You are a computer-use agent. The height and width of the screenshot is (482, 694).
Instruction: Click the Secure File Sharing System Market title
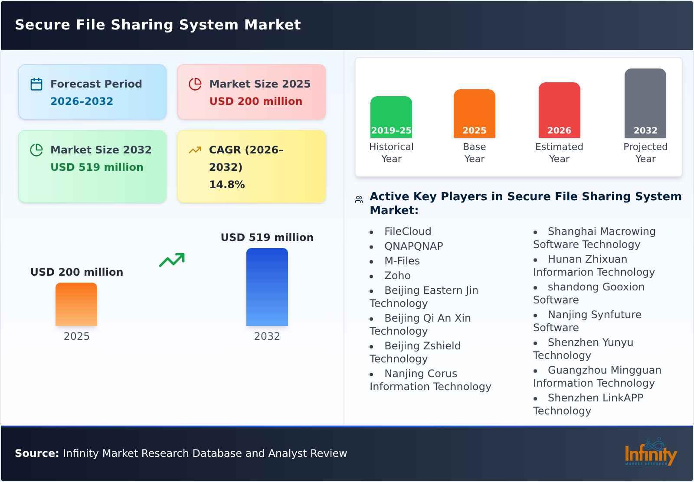tap(158, 25)
